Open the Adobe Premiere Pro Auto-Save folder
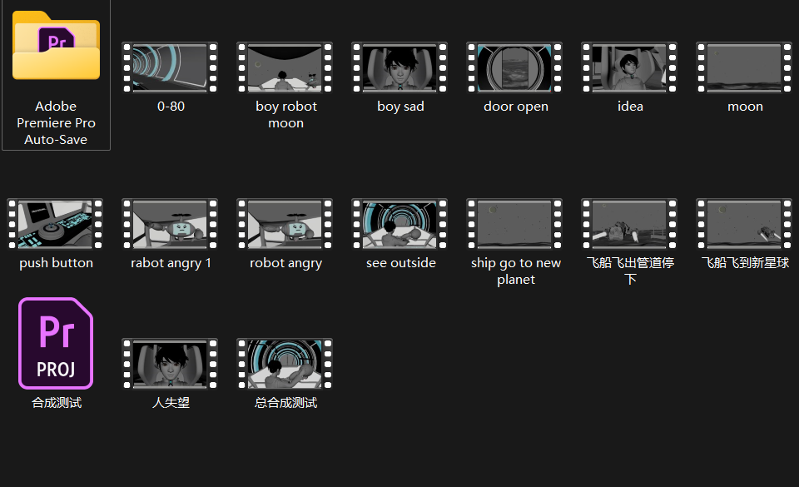The width and height of the screenshot is (799, 487). pyautogui.click(x=56, y=46)
